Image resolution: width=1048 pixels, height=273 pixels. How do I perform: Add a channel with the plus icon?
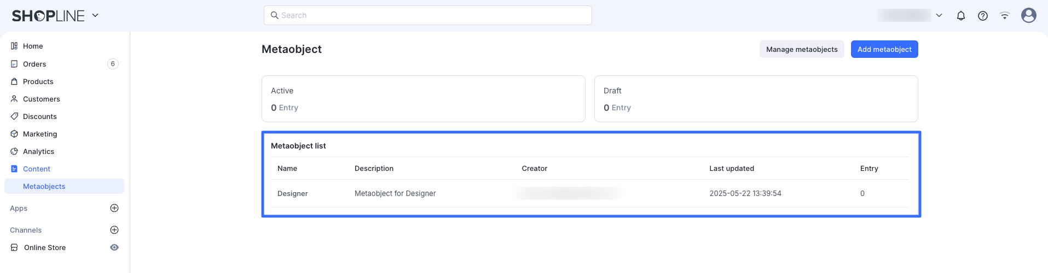114,230
